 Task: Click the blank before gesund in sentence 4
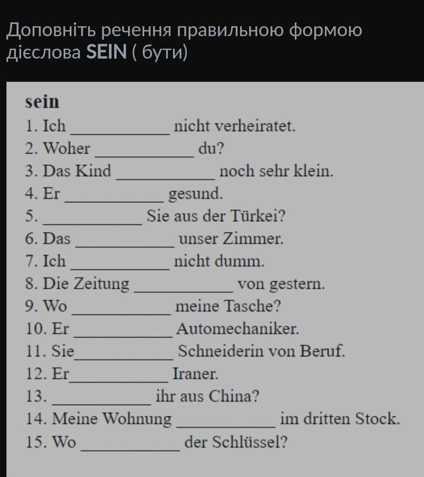115,198
